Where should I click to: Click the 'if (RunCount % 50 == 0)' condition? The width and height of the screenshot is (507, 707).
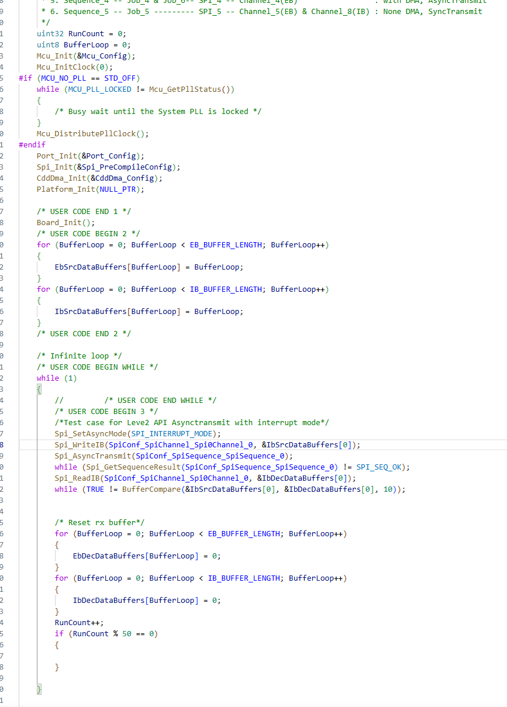[x=106, y=633]
